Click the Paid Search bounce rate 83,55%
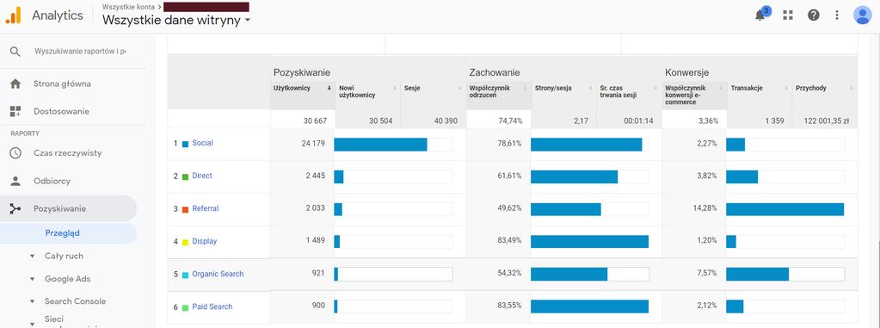The image size is (880, 328). [x=509, y=306]
